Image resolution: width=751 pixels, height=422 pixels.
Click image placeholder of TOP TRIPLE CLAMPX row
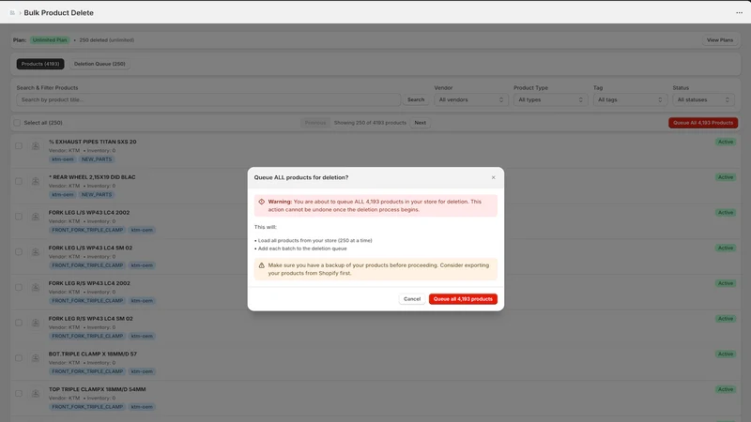[36, 394]
